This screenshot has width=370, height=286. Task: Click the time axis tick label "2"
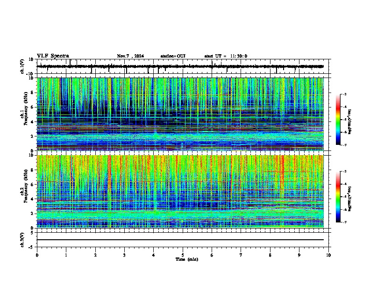(95, 255)
